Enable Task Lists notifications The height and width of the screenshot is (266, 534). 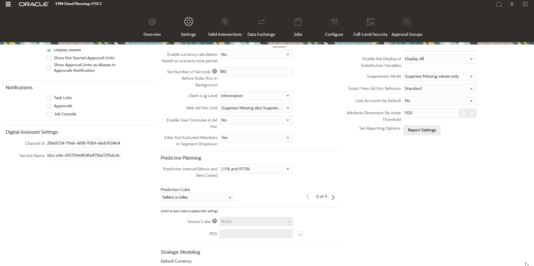49,98
